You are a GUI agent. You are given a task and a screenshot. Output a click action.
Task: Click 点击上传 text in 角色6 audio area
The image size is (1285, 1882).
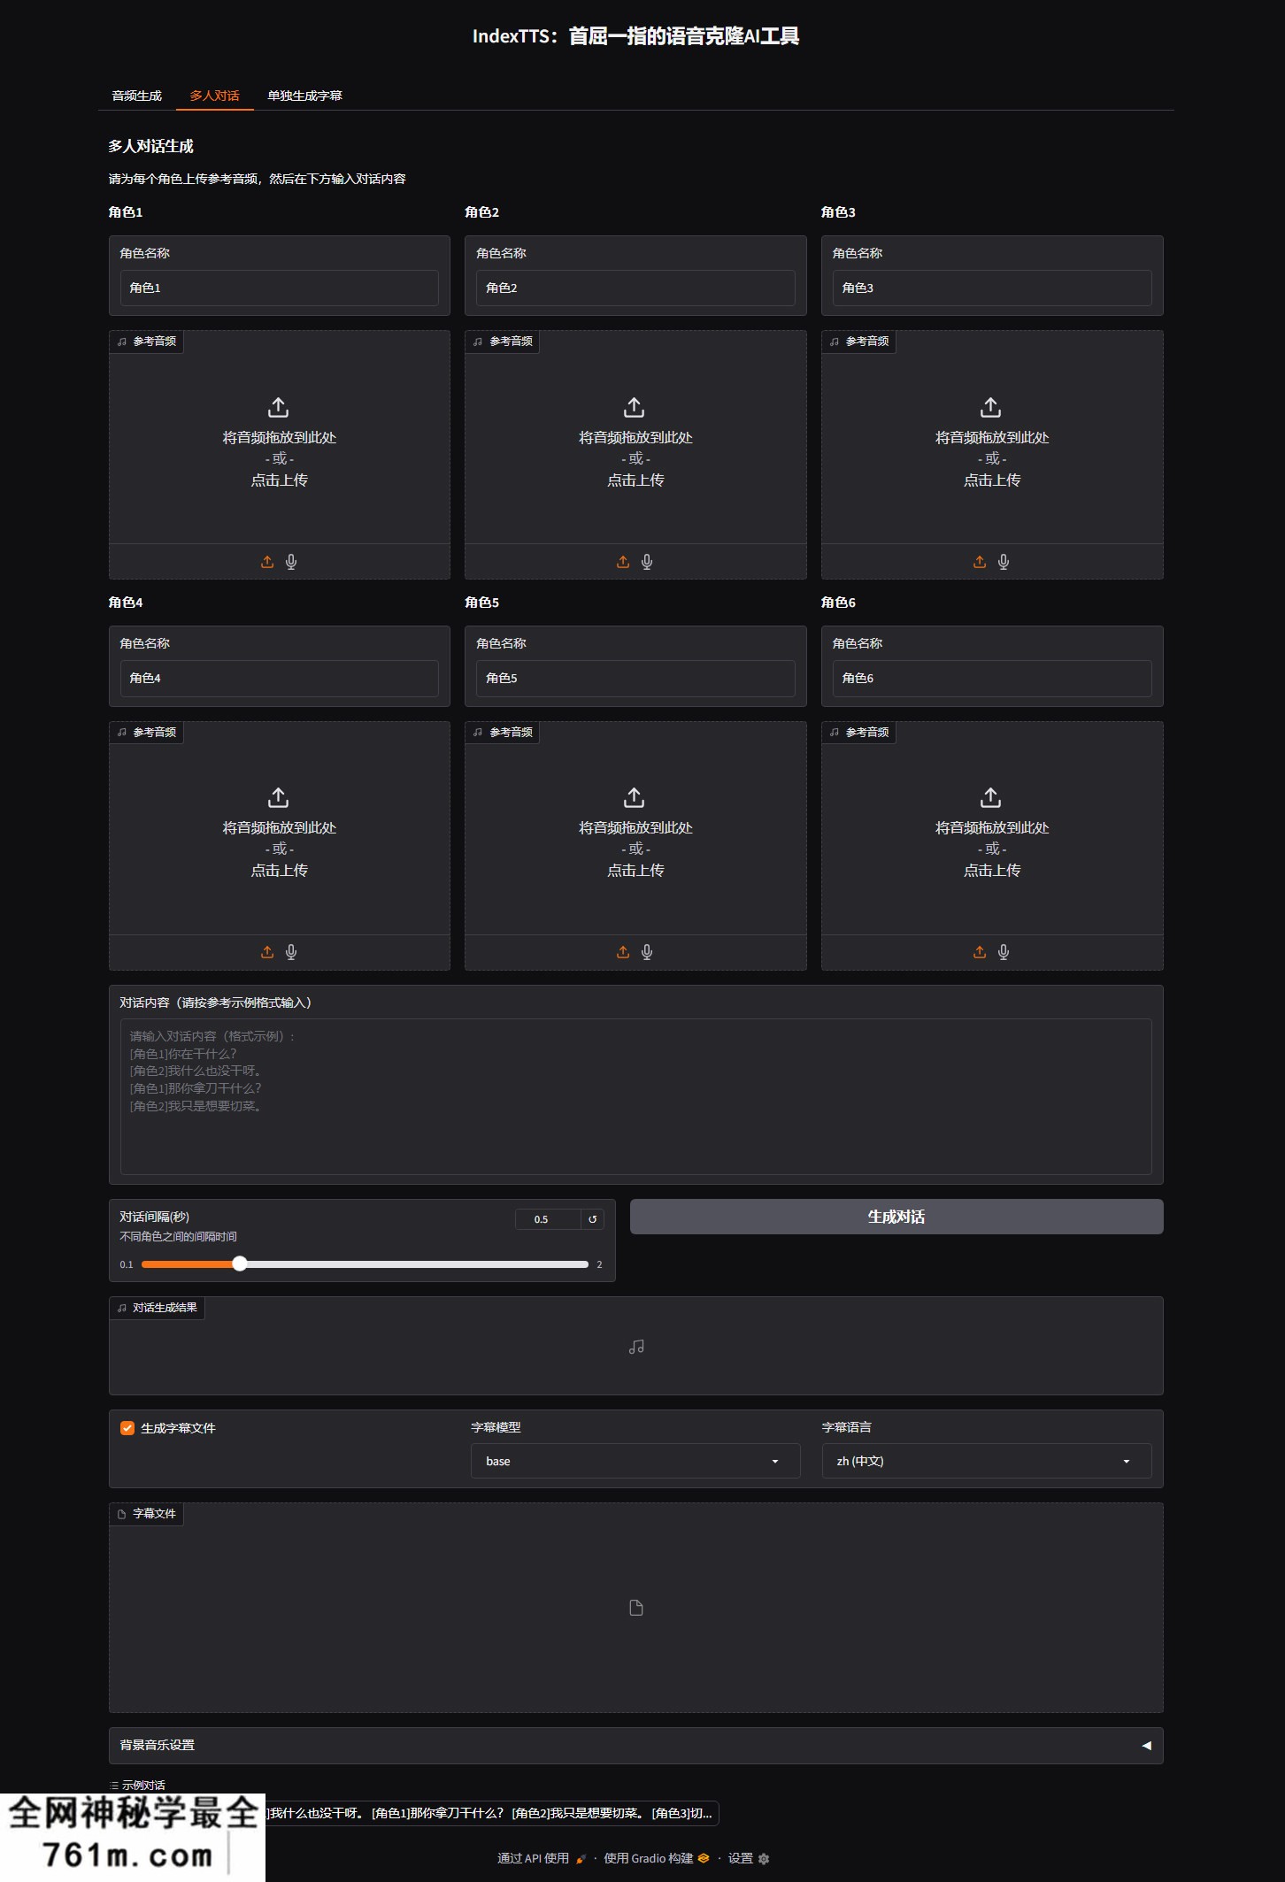(992, 871)
